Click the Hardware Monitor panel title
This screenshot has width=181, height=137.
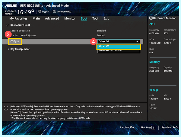pyautogui.click(x=164, y=18)
